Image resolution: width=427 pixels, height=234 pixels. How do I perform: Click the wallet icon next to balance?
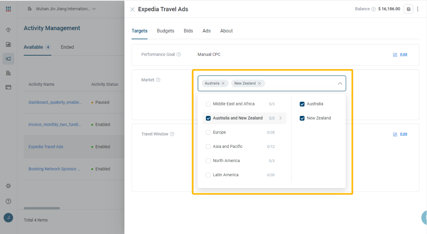408,9
